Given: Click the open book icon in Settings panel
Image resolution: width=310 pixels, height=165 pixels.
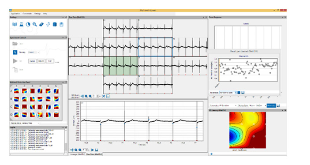Looking at the screenshot, I should pos(15,24).
